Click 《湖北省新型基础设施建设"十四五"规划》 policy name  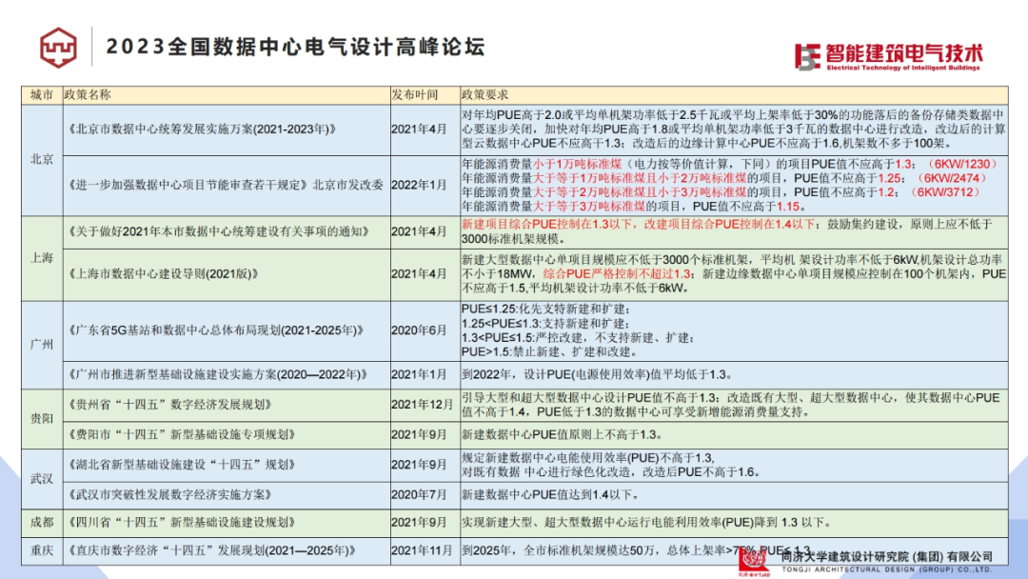tap(183, 465)
